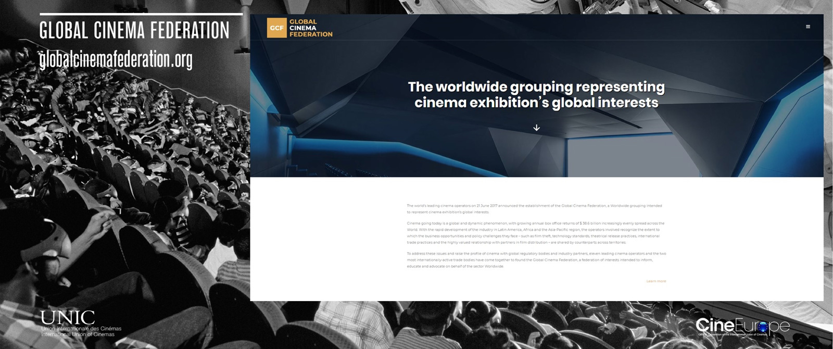Click the 'Union Internationale des Cinémas' caption
Viewport: 833px width, 349px height.
point(81,329)
